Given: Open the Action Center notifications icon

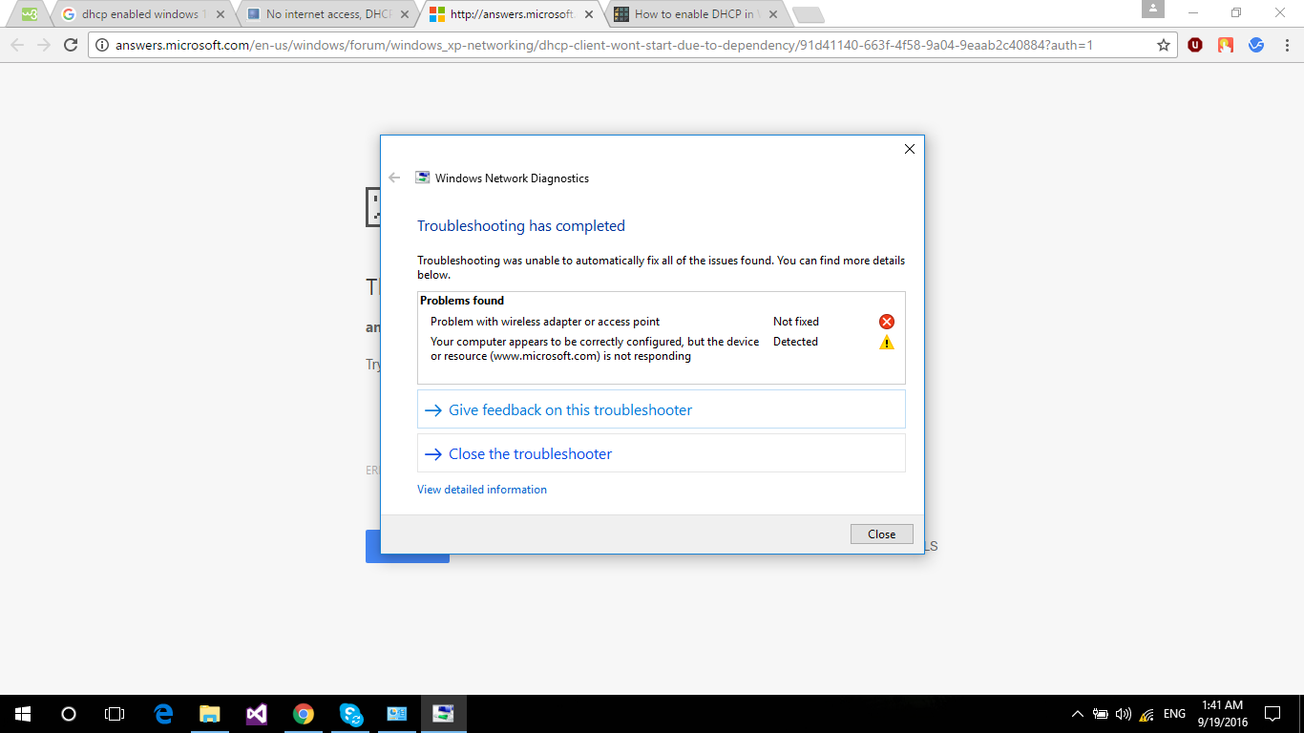Looking at the screenshot, I should tap(1272, 714).
